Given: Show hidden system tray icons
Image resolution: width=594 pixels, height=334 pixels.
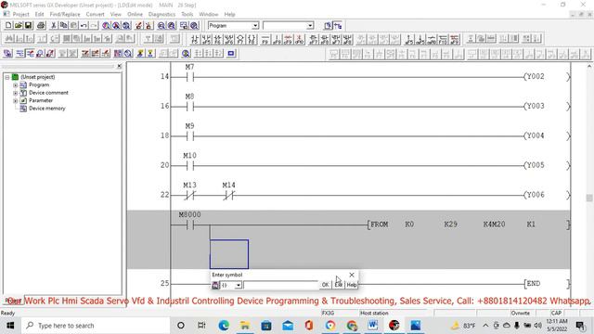Looking at the screenshot, I should [485, 326].
